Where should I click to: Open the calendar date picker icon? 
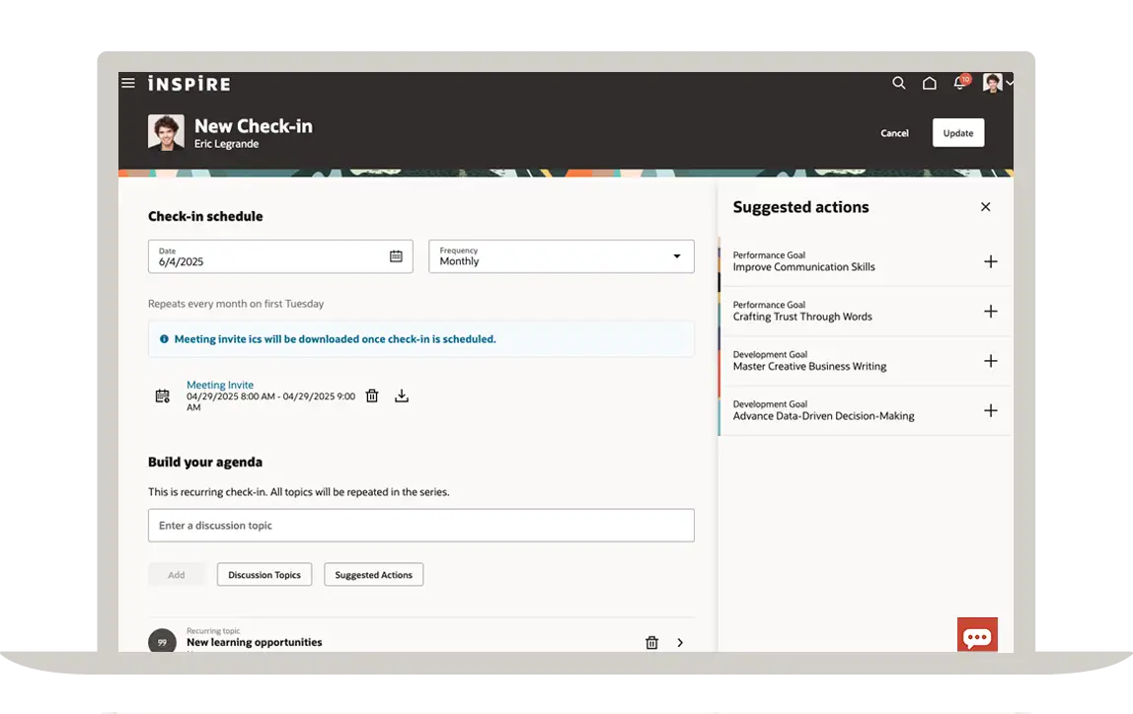coord(396,256)
